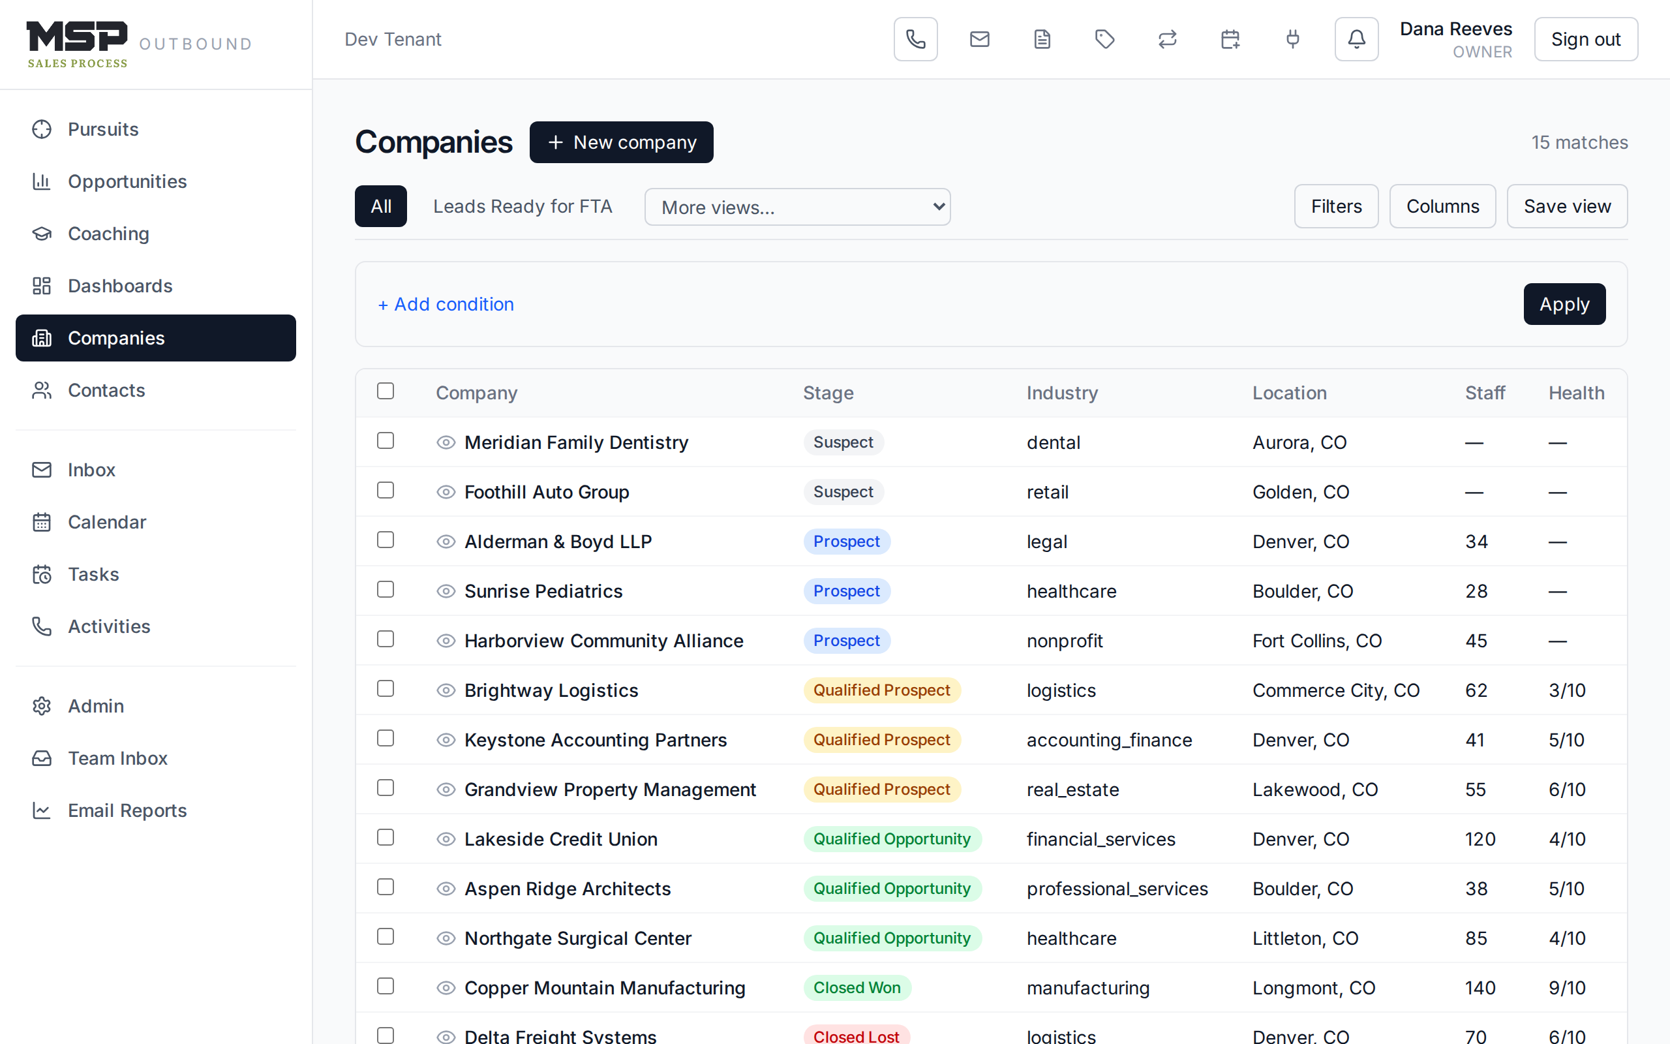Click the Staff column header
This screenshot has height=1044, width=1670.
pos(1485,393)
